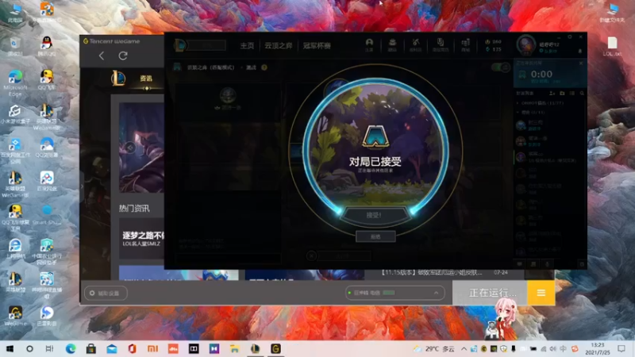Click the 辅助设置 button in WeGame
Screen dimensions: 635x357
tap(106, 293)
